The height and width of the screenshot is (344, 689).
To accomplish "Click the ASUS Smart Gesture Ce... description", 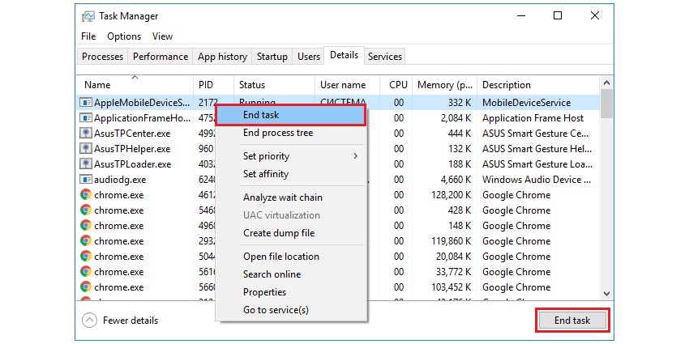I will pyautogui.click(x=535, y=134).
